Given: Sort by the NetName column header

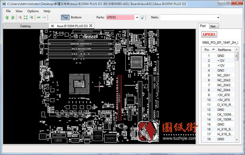Looking at the screenshot, I should (225, 50).
